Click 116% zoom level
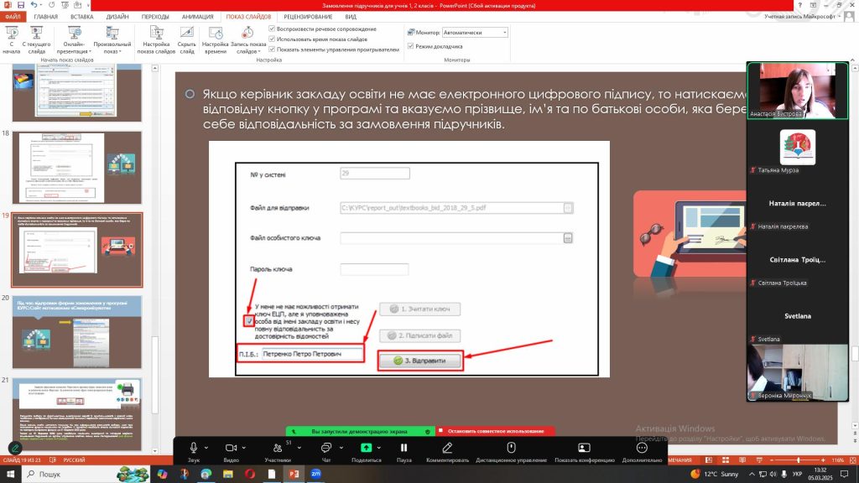This screenshot has height=483, width=859. tap(838, 460)
